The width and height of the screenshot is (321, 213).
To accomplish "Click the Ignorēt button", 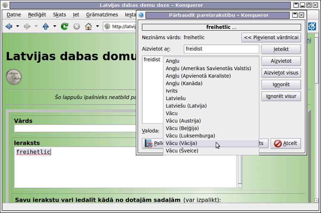I will [281, 85].
